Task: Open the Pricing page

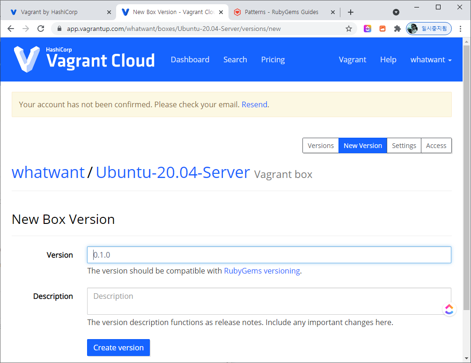Action: [x=273, y=59]
